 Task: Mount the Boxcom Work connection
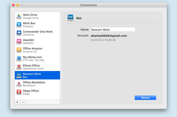click(145, 98)
